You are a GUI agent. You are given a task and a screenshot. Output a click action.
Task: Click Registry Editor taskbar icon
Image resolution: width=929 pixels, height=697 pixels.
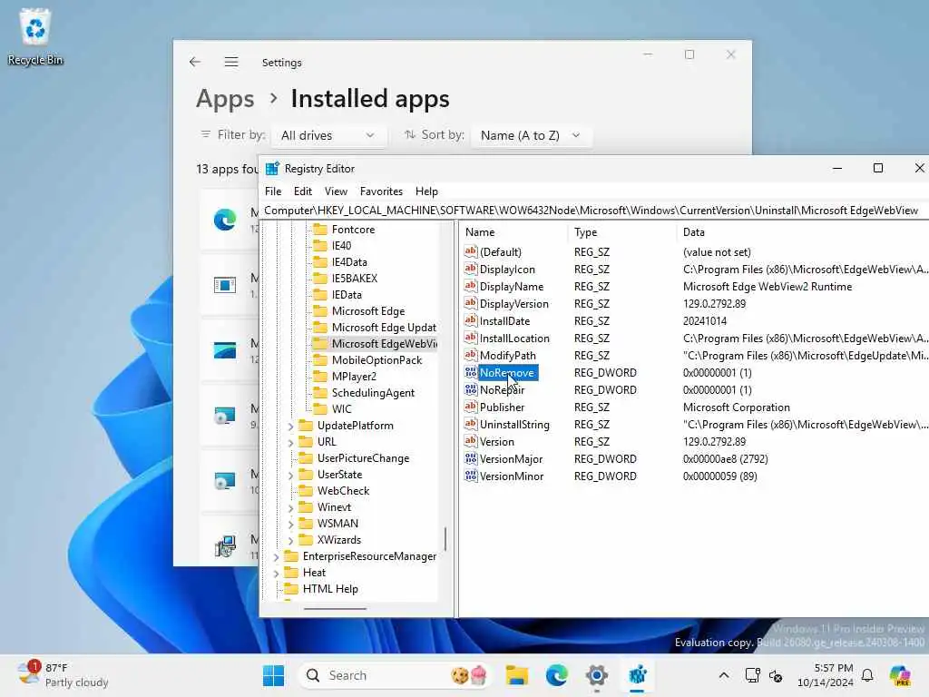tap(638, 675)
